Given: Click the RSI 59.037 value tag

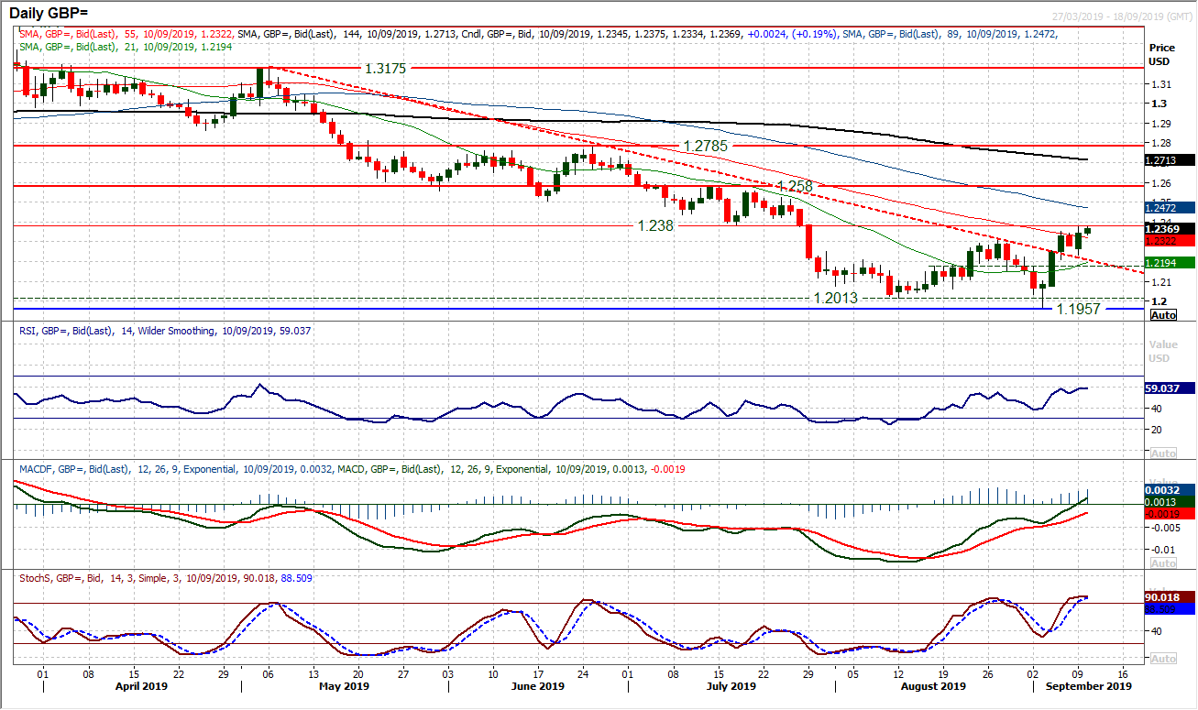Looking at the screenshot, I should tap(1170, 388).
